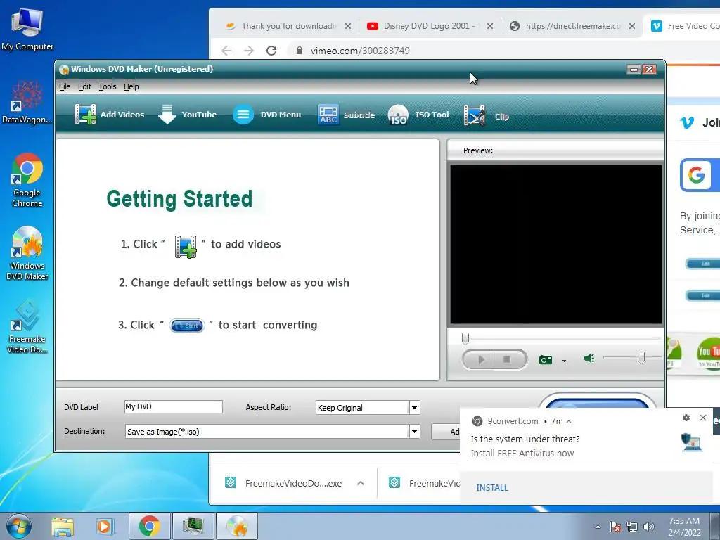Click the add-videos icon in Getting Started step 1

click(186, 247)
